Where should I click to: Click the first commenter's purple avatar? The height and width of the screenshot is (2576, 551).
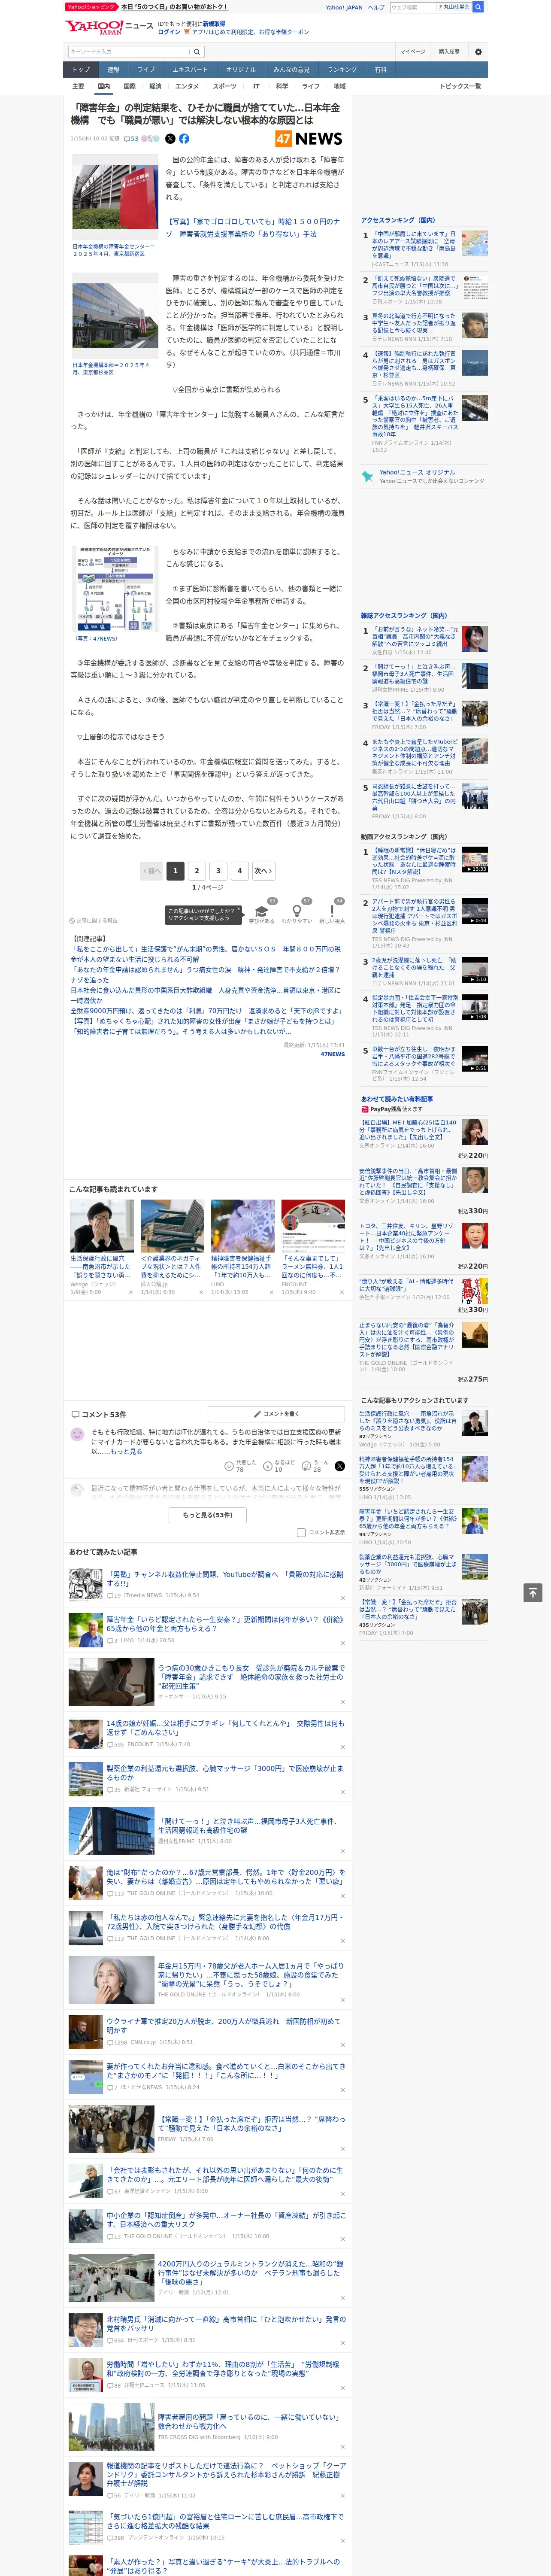77,1435
